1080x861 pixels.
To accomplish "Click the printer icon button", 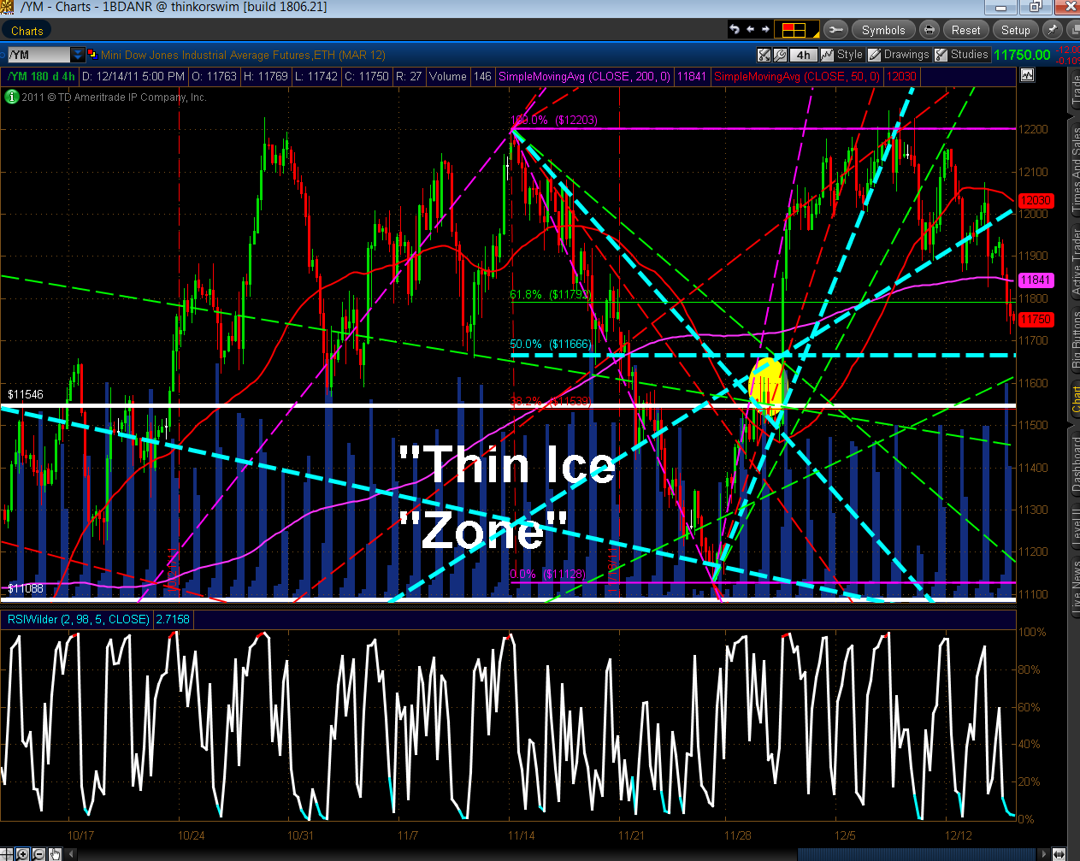I will tap(929, 30).
